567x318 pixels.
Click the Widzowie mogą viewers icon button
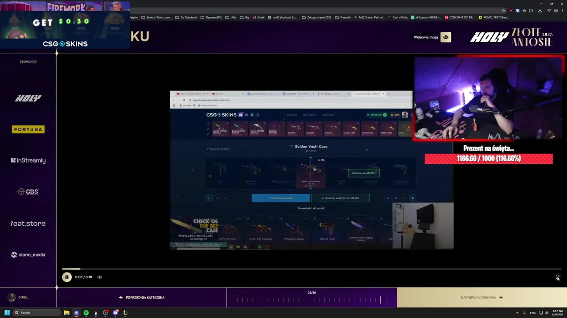pyautogui.click(x=446, y=38)
